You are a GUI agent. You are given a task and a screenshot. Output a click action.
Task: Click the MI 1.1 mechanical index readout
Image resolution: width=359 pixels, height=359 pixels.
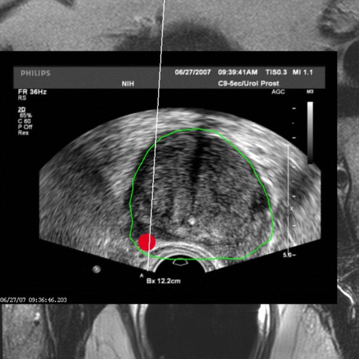pos(303,72)
